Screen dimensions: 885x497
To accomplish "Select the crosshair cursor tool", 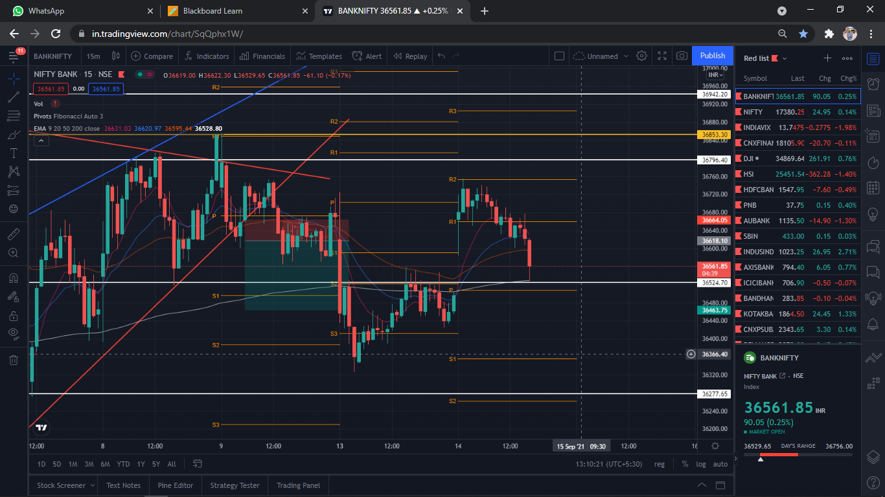I will pos(14,78).
